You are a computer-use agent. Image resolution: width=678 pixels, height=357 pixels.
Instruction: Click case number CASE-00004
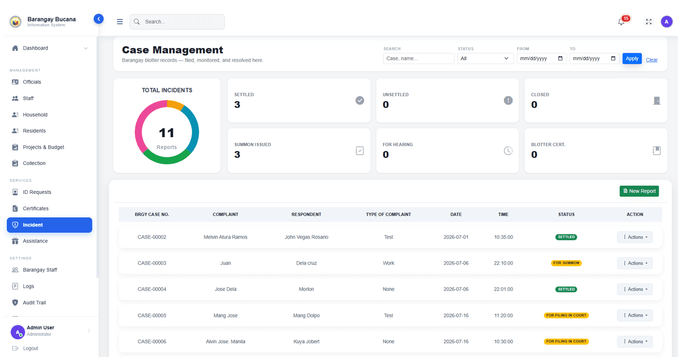(152, 289)
